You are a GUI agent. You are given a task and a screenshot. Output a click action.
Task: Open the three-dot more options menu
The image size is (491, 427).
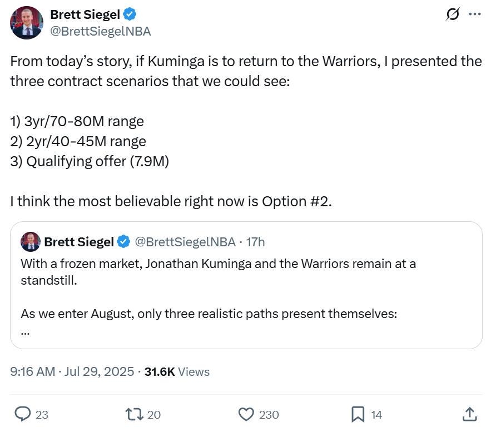click(475, 14)
